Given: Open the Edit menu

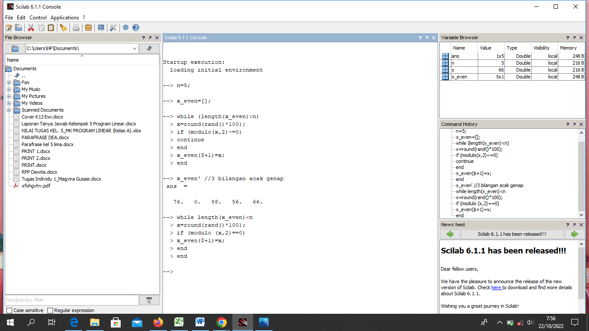Looking at the screenshot, I should 21,18.
